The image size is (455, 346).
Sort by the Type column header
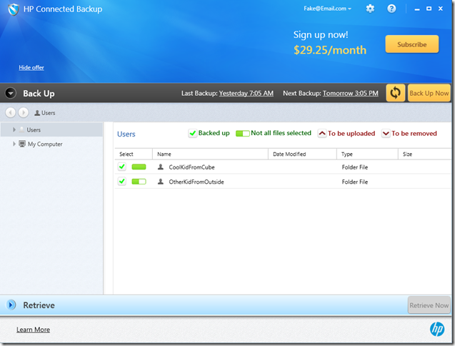pyautogui.click(x=367, y=154)
